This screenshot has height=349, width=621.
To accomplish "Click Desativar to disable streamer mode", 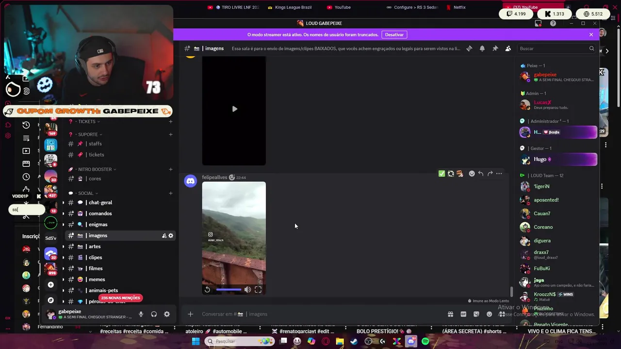I will click(x=394, y=34).
